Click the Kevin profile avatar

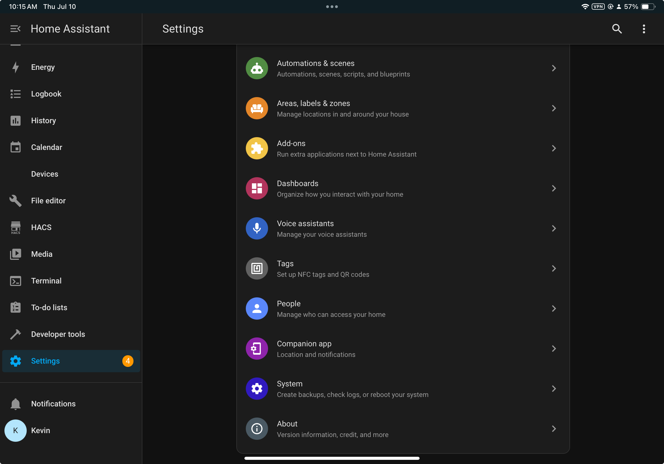tap(15, 430)
